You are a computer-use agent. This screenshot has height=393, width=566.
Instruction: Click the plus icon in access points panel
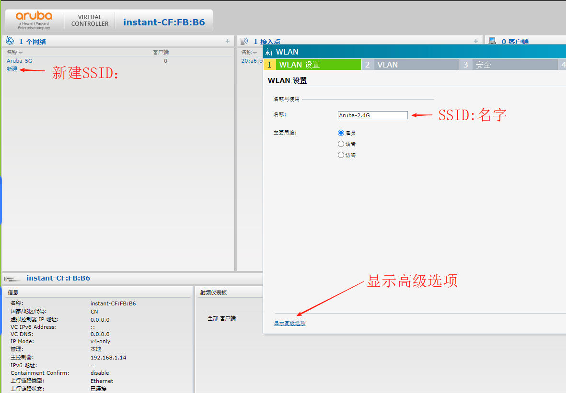pyautogui.click(x=476, y=42)
